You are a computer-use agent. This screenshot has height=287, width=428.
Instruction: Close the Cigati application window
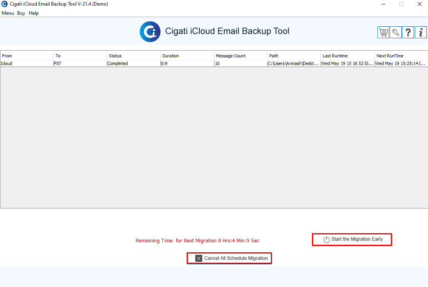pyautogui.click(x=420, y=4)
